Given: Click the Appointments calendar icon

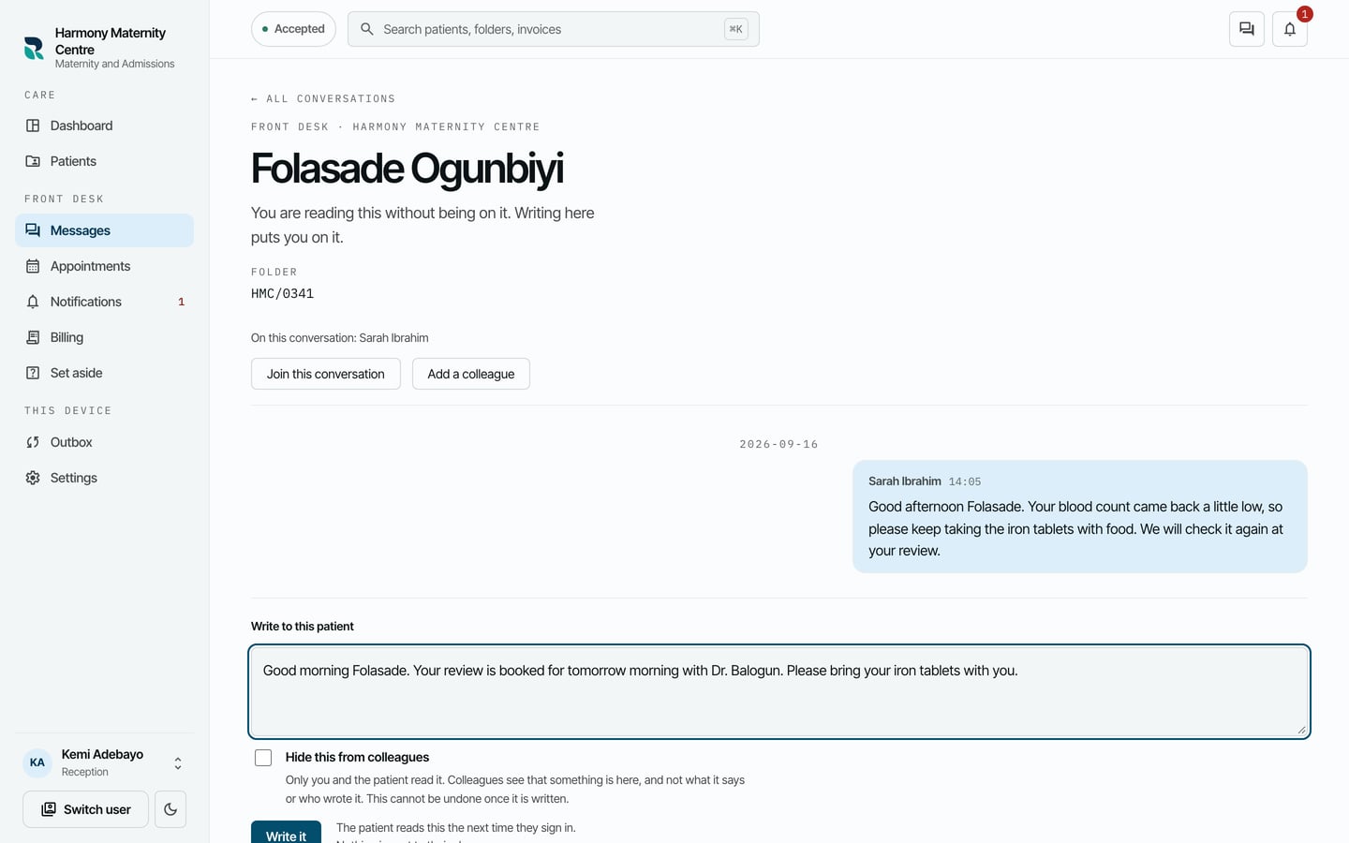Looking at the screenshot, I should (33, 266).
